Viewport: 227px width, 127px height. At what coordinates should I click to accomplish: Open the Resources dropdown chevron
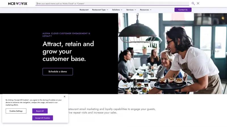[151, 10]
